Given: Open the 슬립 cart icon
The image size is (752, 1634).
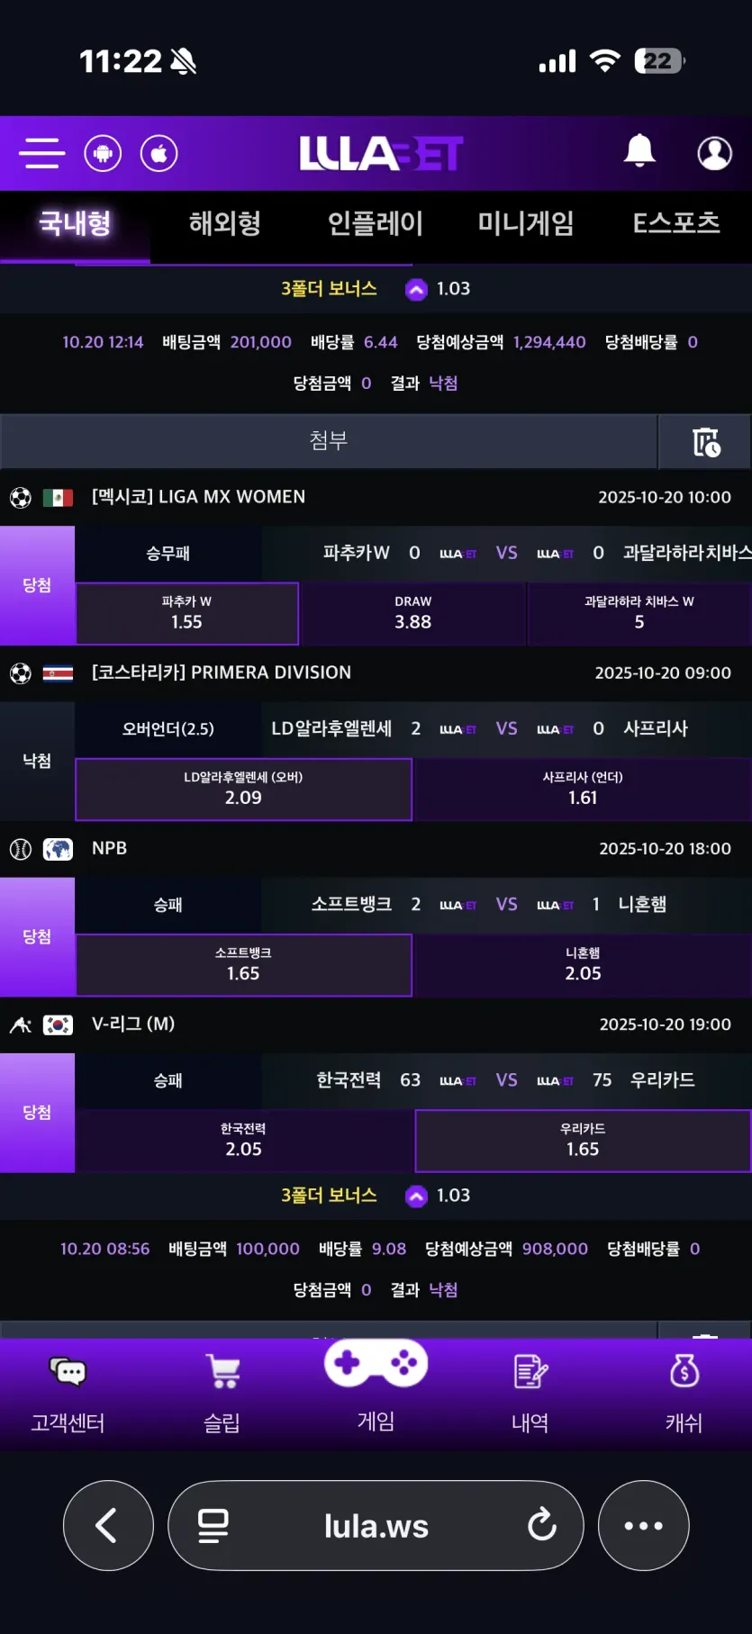Looking at the screenshot, I should tap(222, 1372).
